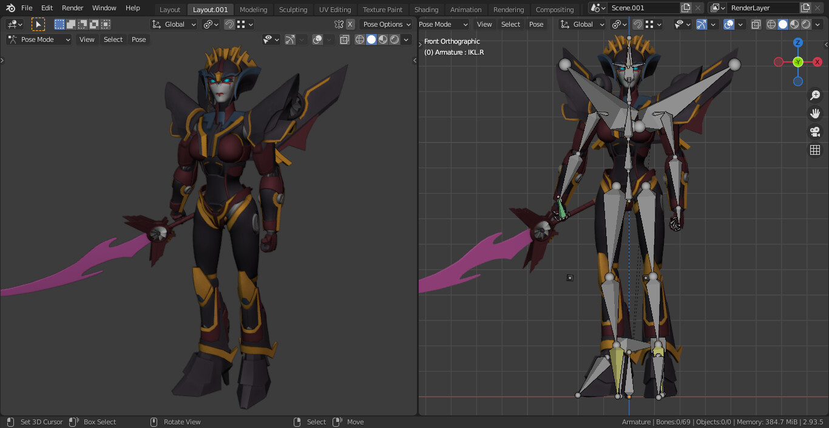Open the Global transform orientation dropdown
Viewport: 829px width, 428px height.
[174, 24]
